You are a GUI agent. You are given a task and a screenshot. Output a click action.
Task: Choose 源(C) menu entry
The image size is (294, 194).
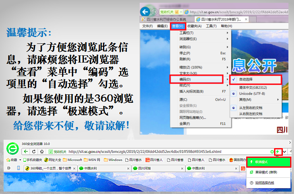pos(201,100)
